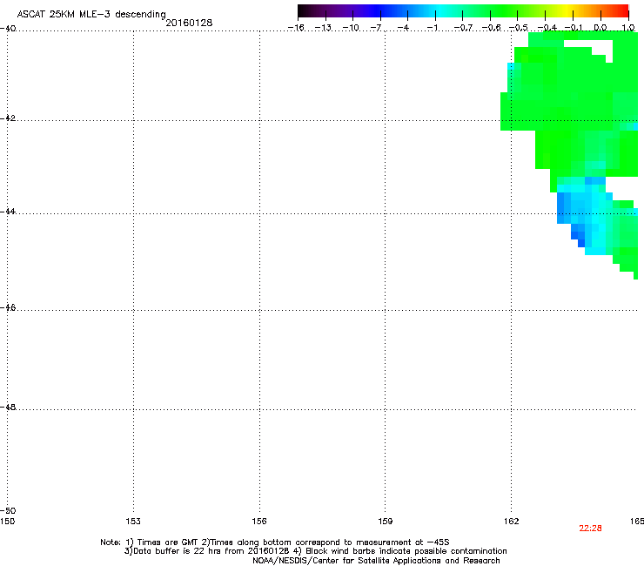Click the -13 color bar label
This screenshot has width=644, height=566.
pyautogui.click(x=323, y=28)
